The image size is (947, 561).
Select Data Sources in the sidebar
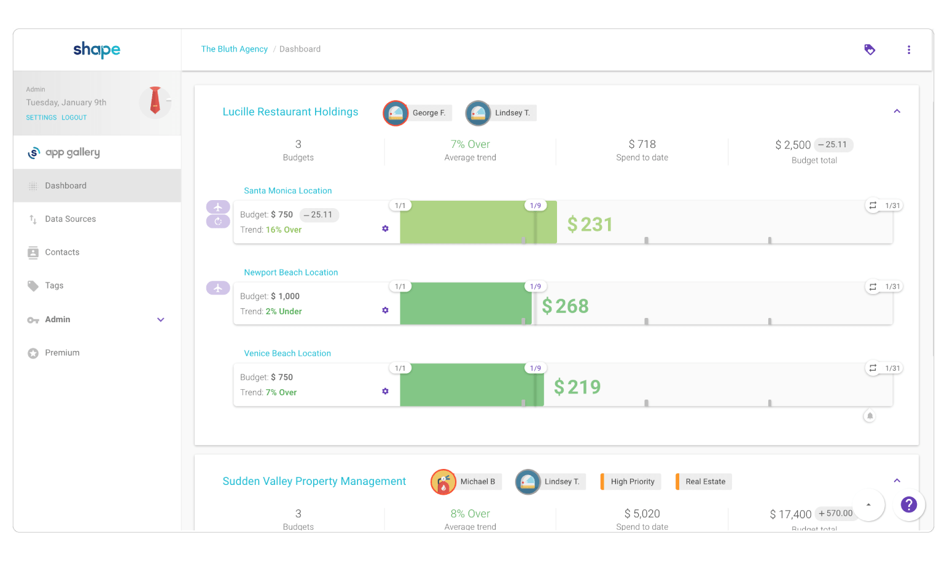(x=71, y=219)
